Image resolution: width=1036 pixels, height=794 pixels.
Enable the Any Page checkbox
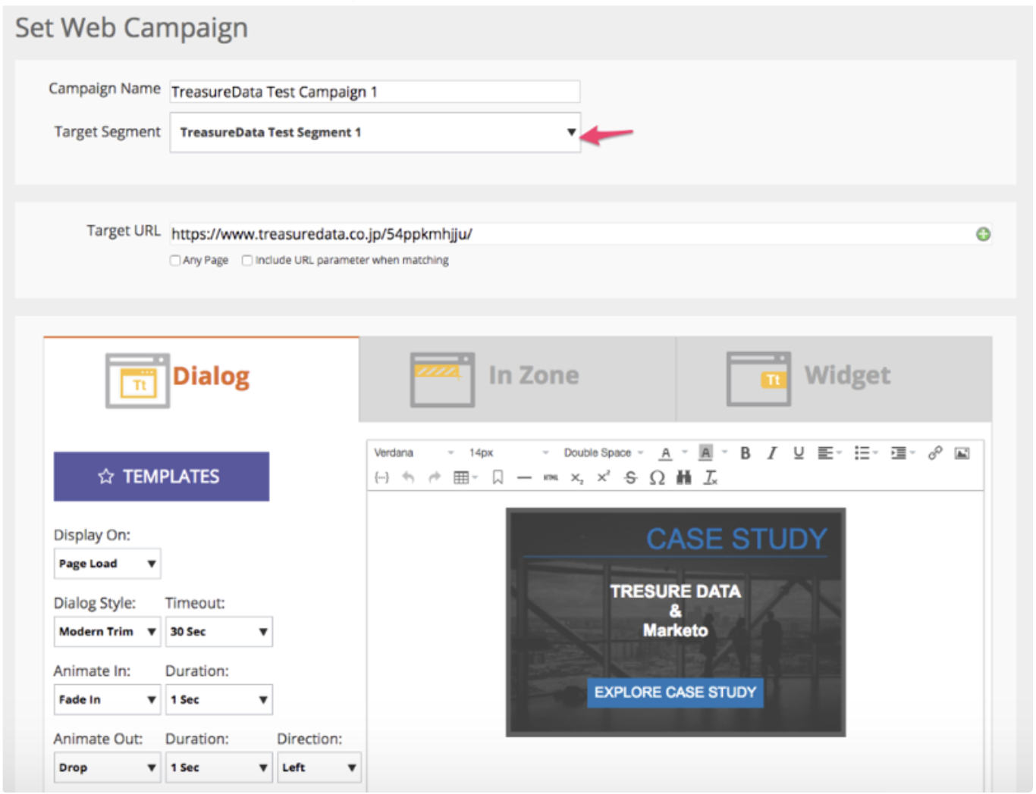[175, 261]
